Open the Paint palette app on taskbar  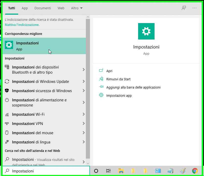point(183,171)
